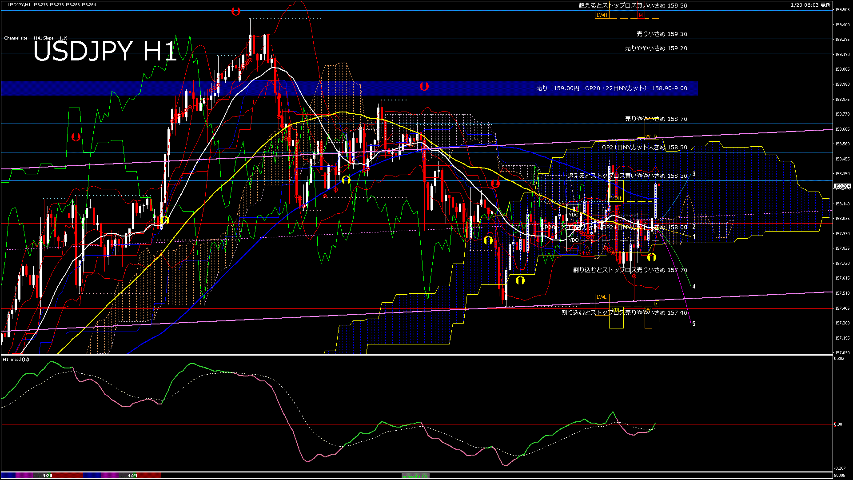Click the 'H1 macd (12)' indicator title
The width and height of the screenshot is (853, 480).
[16, 359]
